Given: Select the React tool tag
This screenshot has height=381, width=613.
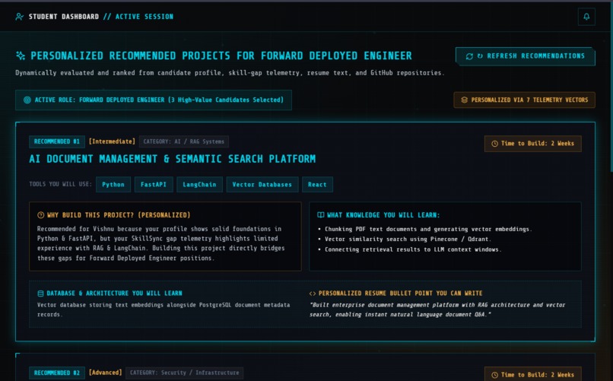Looking at the screenshot, I should [317, 185].
